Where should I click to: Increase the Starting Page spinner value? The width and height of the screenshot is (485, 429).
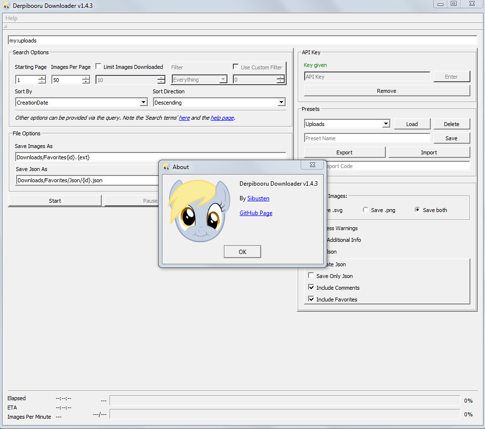tap(42, 77)
